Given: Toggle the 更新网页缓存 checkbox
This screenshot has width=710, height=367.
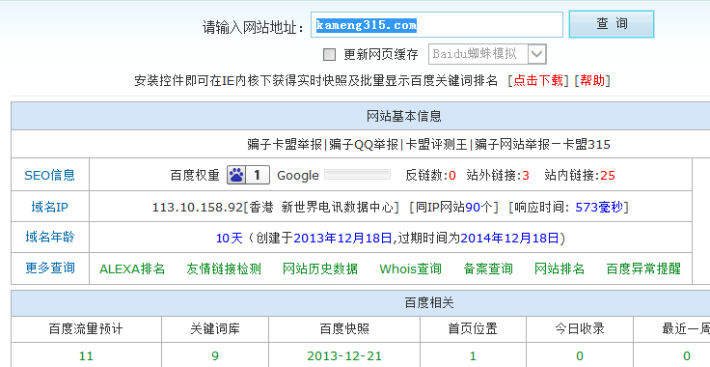Looking at the screenshot, I should (329, 55).
